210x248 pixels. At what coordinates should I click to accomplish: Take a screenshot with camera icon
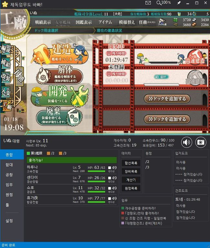pyautogui.click(x=201, y=142)
